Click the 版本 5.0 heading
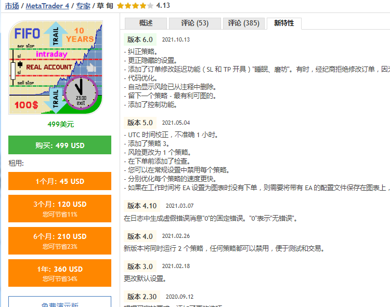 pyautogui.click(x=140, y=123)
